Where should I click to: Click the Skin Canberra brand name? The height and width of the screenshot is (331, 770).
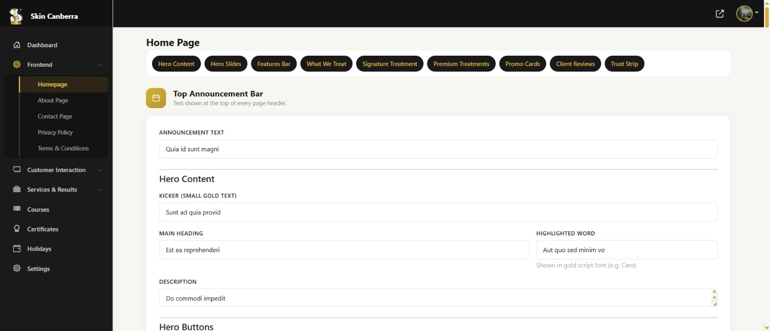[54, 16]
